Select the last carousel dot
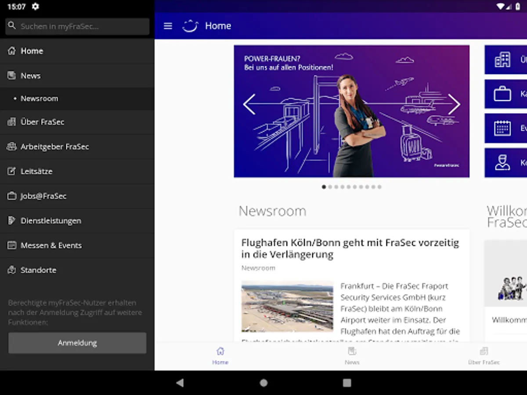527x395 pixels. [379, 187]
